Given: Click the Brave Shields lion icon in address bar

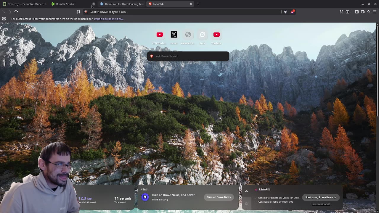Looking at the screenshot, I should (285, 12).
